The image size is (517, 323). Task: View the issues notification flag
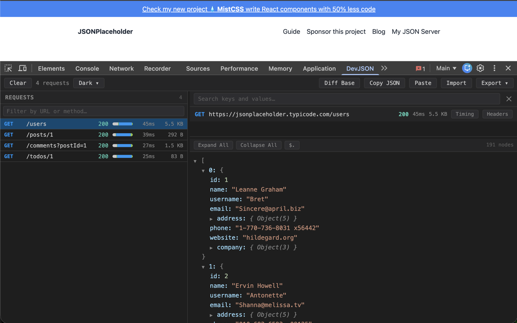(x=420, y=68)
